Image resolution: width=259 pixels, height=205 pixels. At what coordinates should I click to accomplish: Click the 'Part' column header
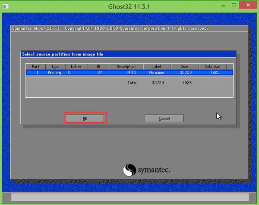coord(35,67)
